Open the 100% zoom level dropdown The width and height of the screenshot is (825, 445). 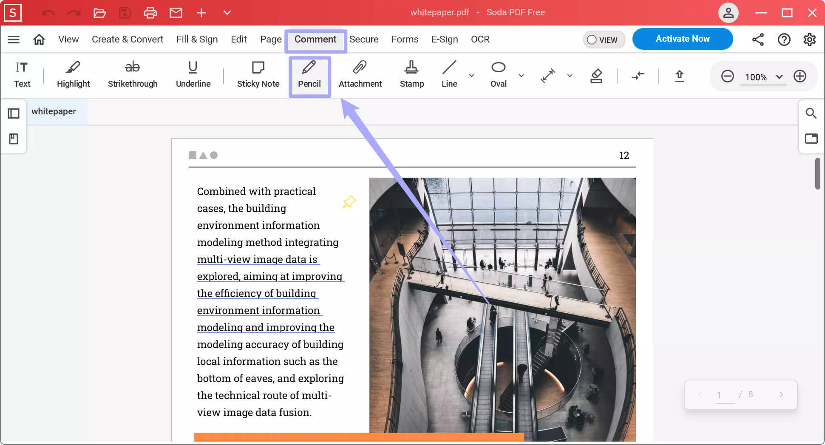coord(779,77)
